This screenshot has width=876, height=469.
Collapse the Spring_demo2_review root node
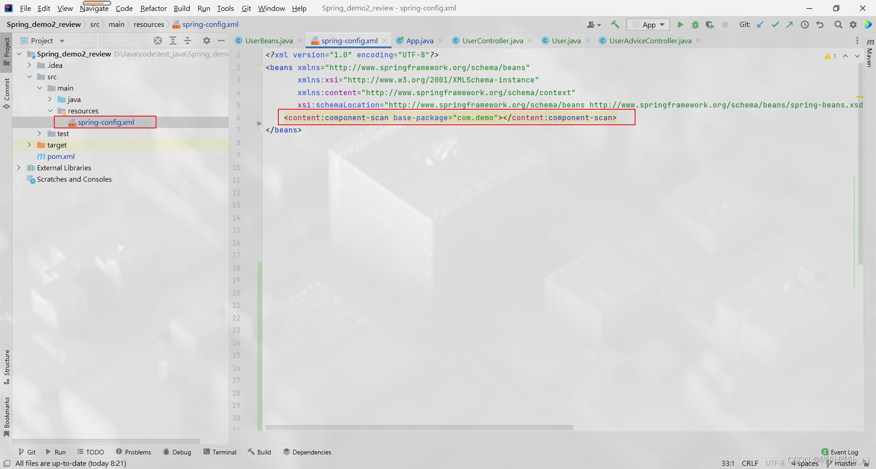[x=19, y=54]
